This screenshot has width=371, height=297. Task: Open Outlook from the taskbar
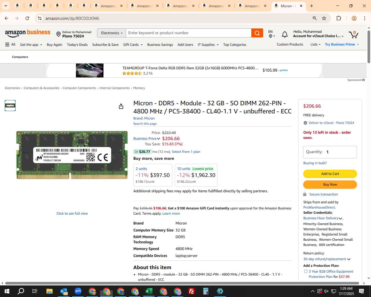coord(64,291)
